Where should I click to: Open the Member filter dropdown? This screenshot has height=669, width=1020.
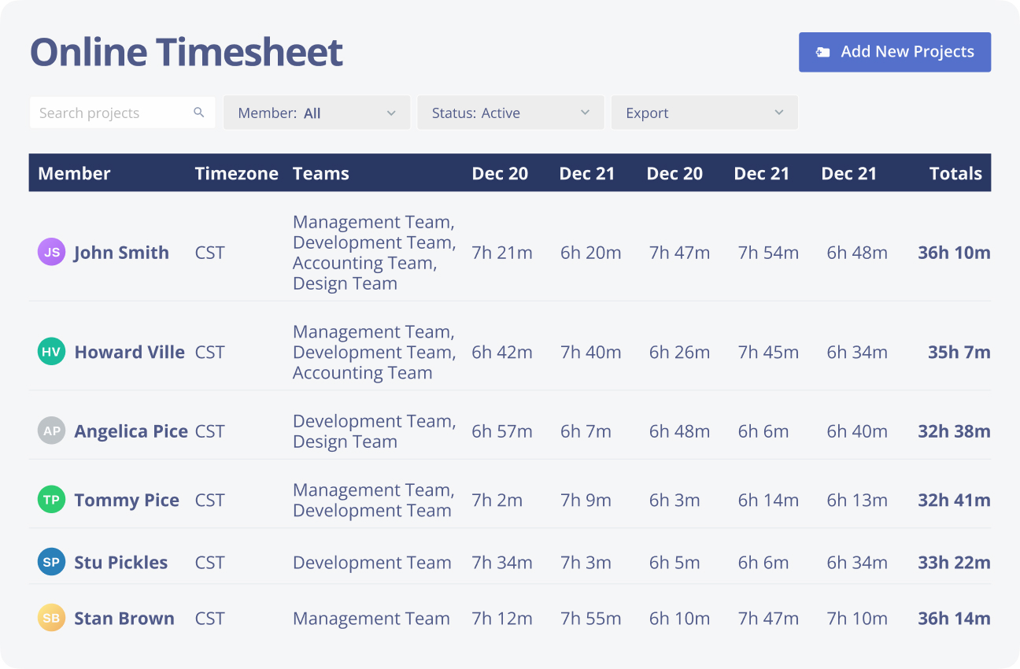click(x=316, y=113)
